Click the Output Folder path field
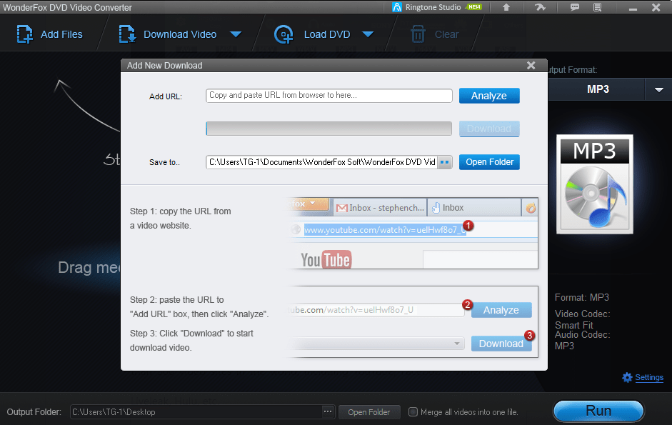The width and height of the screenshot is (672, 425). (196, 412)
